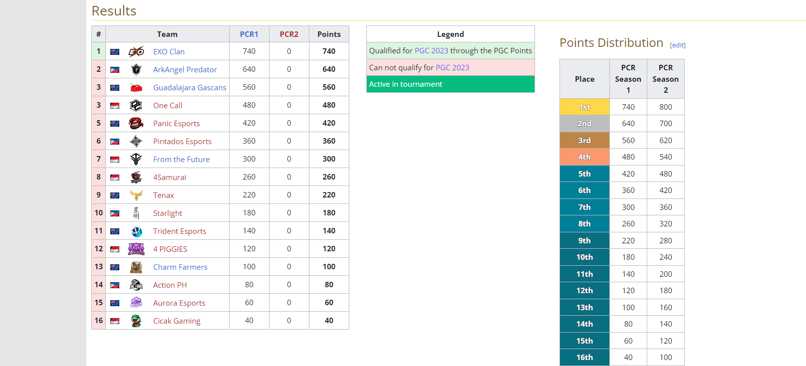Click the flag icon beside One Call
Image resolution: width=806 pixels, height=366 pixels.
pos(115,106)
